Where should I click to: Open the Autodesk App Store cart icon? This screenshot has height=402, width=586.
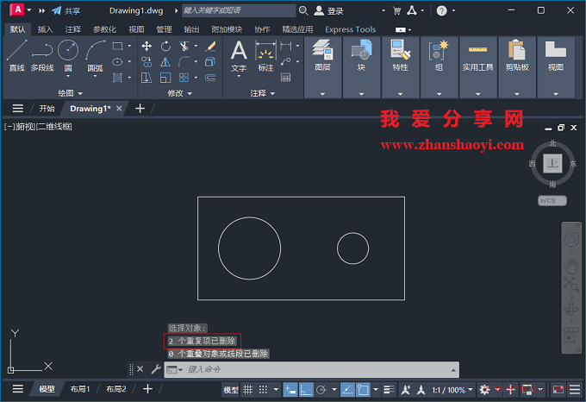coord(397,10)
